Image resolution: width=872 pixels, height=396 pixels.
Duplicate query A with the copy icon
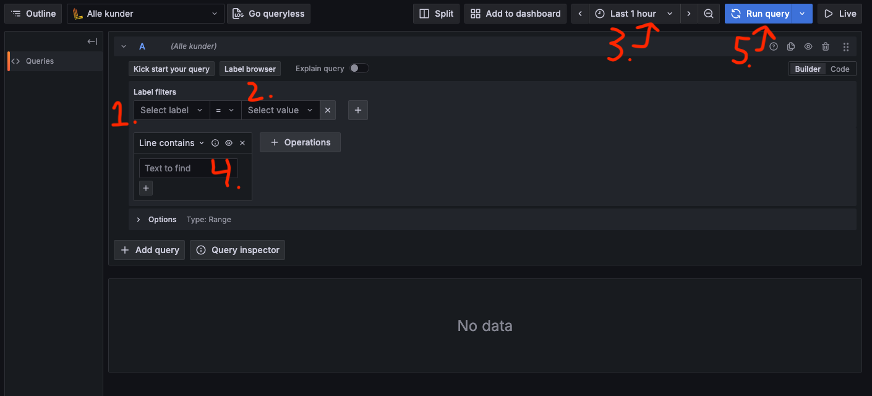pos(791,46)
